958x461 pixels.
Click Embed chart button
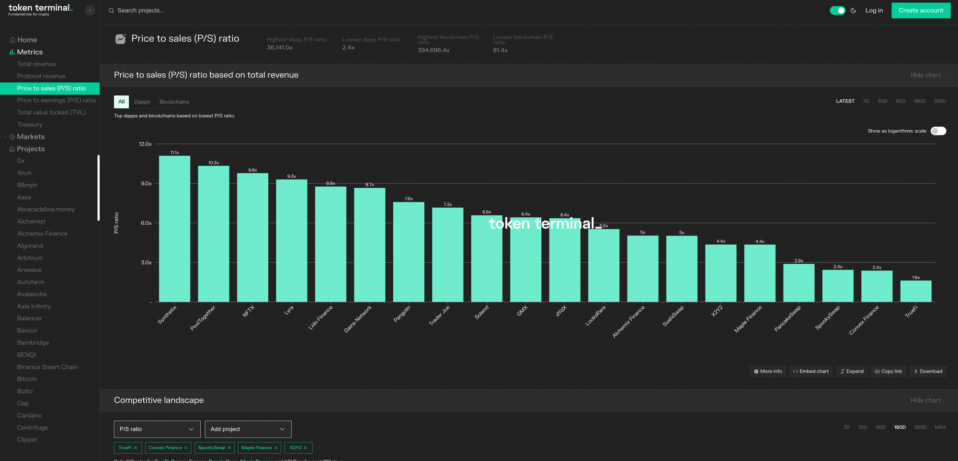pos(810,371)
